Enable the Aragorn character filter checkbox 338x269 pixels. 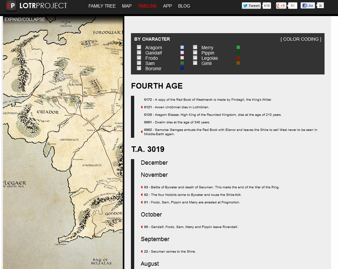click(x=139, y=47)
